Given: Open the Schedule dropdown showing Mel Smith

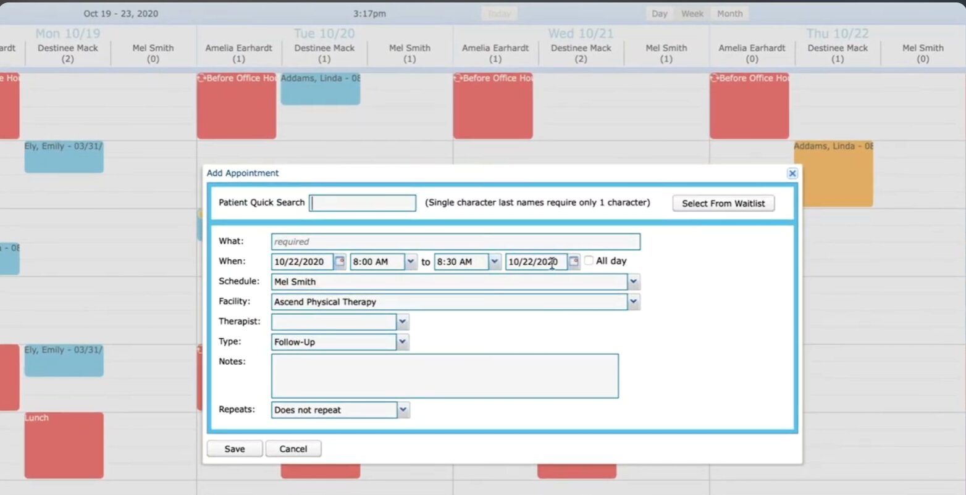Looking at the screenshot, I should [x=634, y=281].
